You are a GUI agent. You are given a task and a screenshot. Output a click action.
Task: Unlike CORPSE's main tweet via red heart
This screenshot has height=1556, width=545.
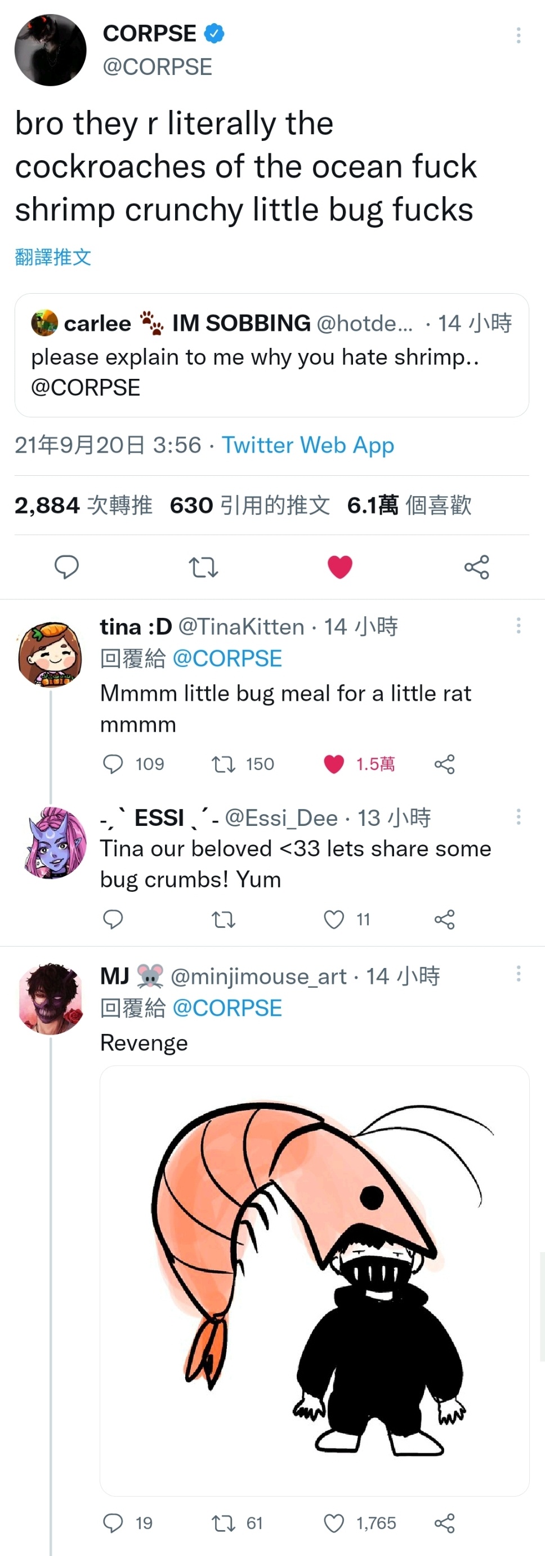(x=340, y=567)
